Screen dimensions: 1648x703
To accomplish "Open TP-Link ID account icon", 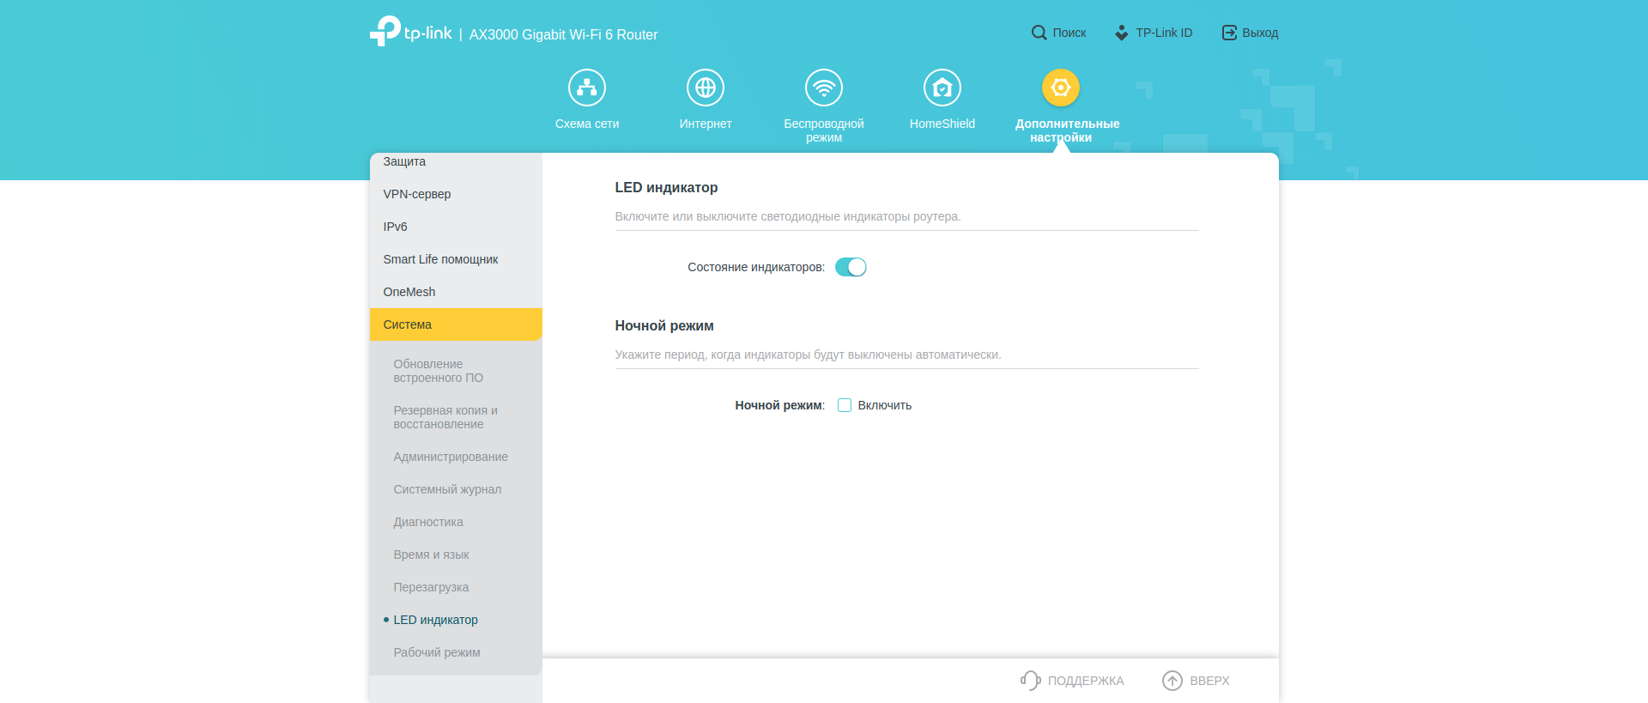I will click(x=1122, y=33).
